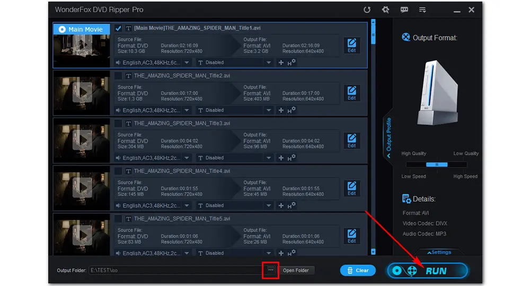
Task: Click the RUN button
Action: [x=428, y=271]
